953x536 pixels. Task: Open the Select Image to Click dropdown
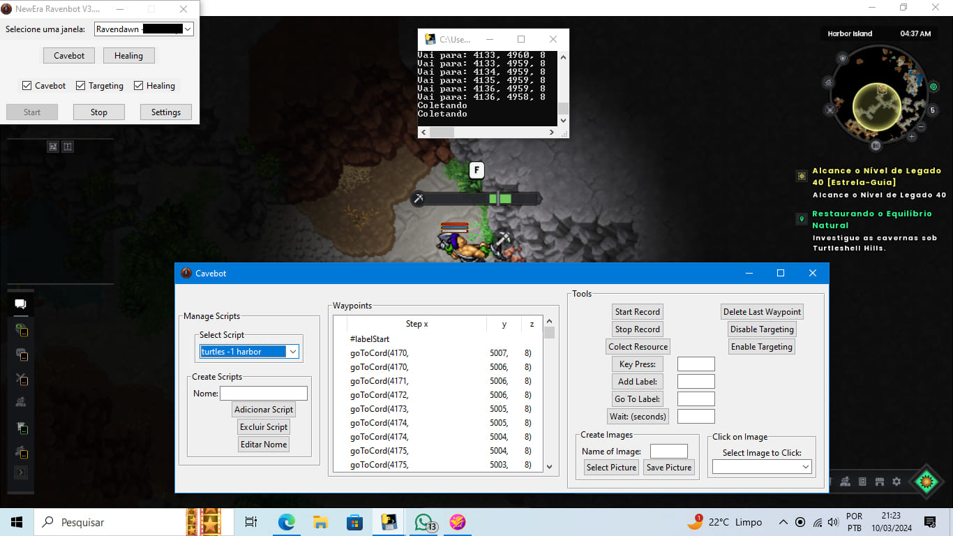click(x=762, y=467)
